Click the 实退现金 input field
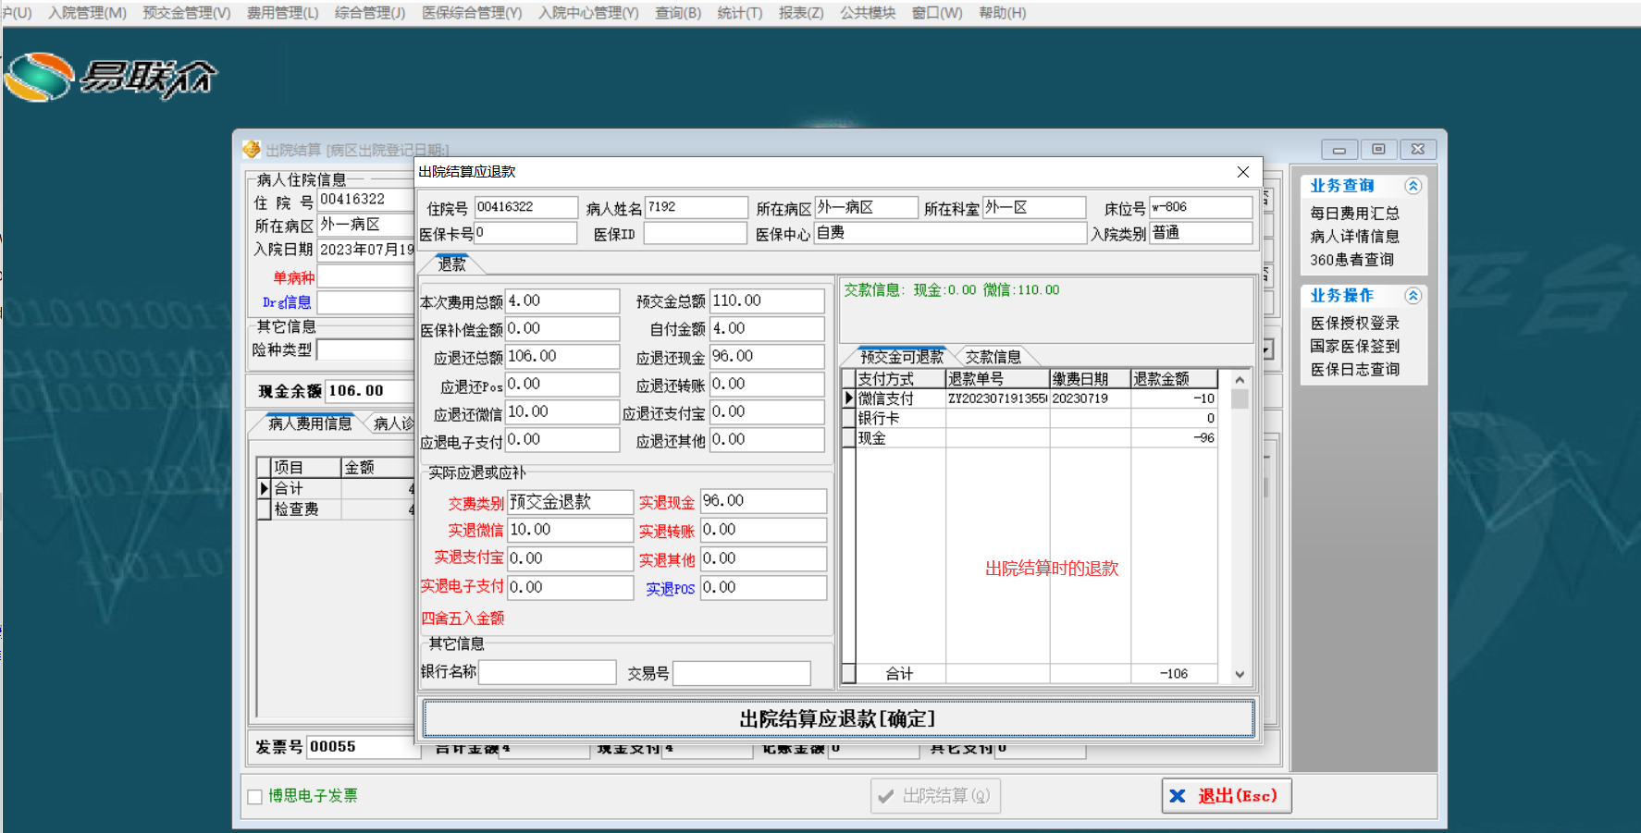This screenshot has height=833, width=1641. [763, 501]
